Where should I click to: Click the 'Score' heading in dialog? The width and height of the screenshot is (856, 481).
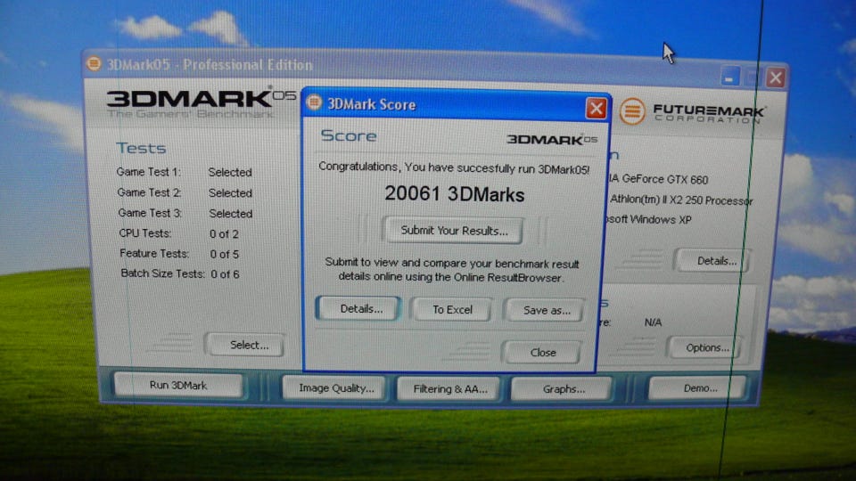(349, 135)
